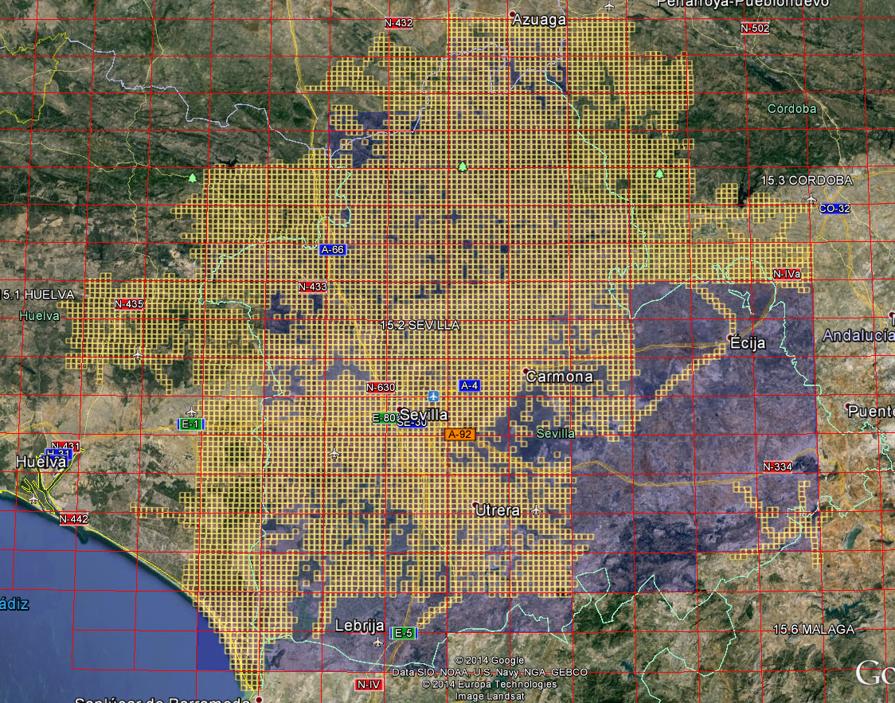The width and height of the screenshot is (895, 703).
Task: Select the Azuaga place label
Action: click(x=539, y=19)
